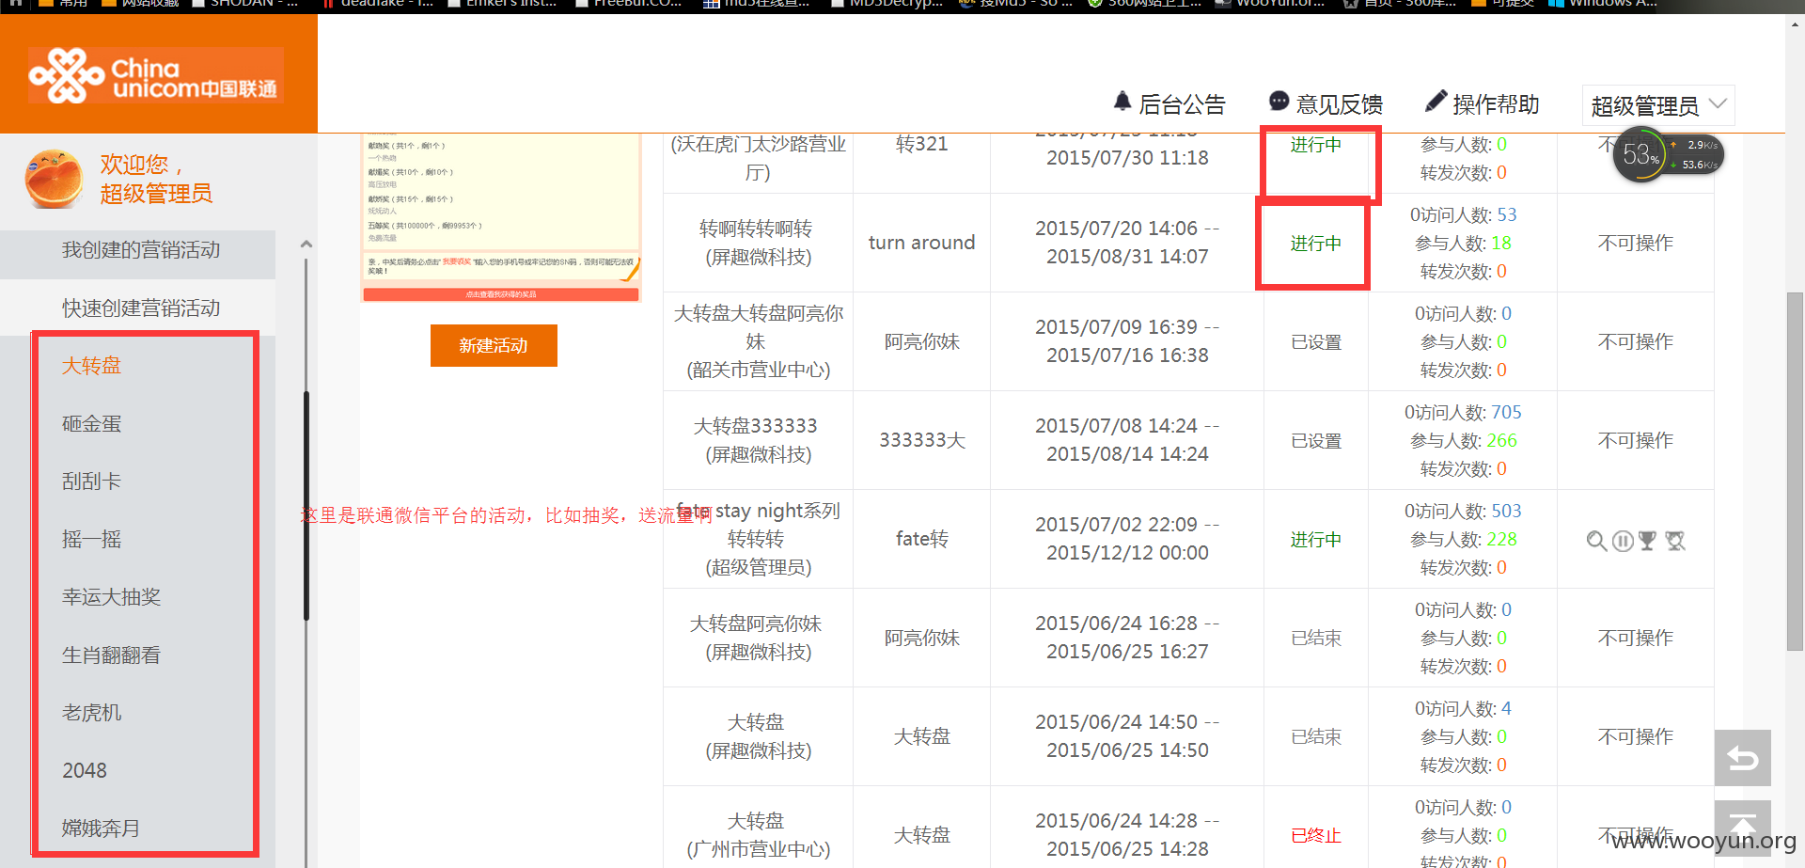The image size is (1805, 868).
Task: Open the winners search trophy icon for fate转
Action: 1675,541
